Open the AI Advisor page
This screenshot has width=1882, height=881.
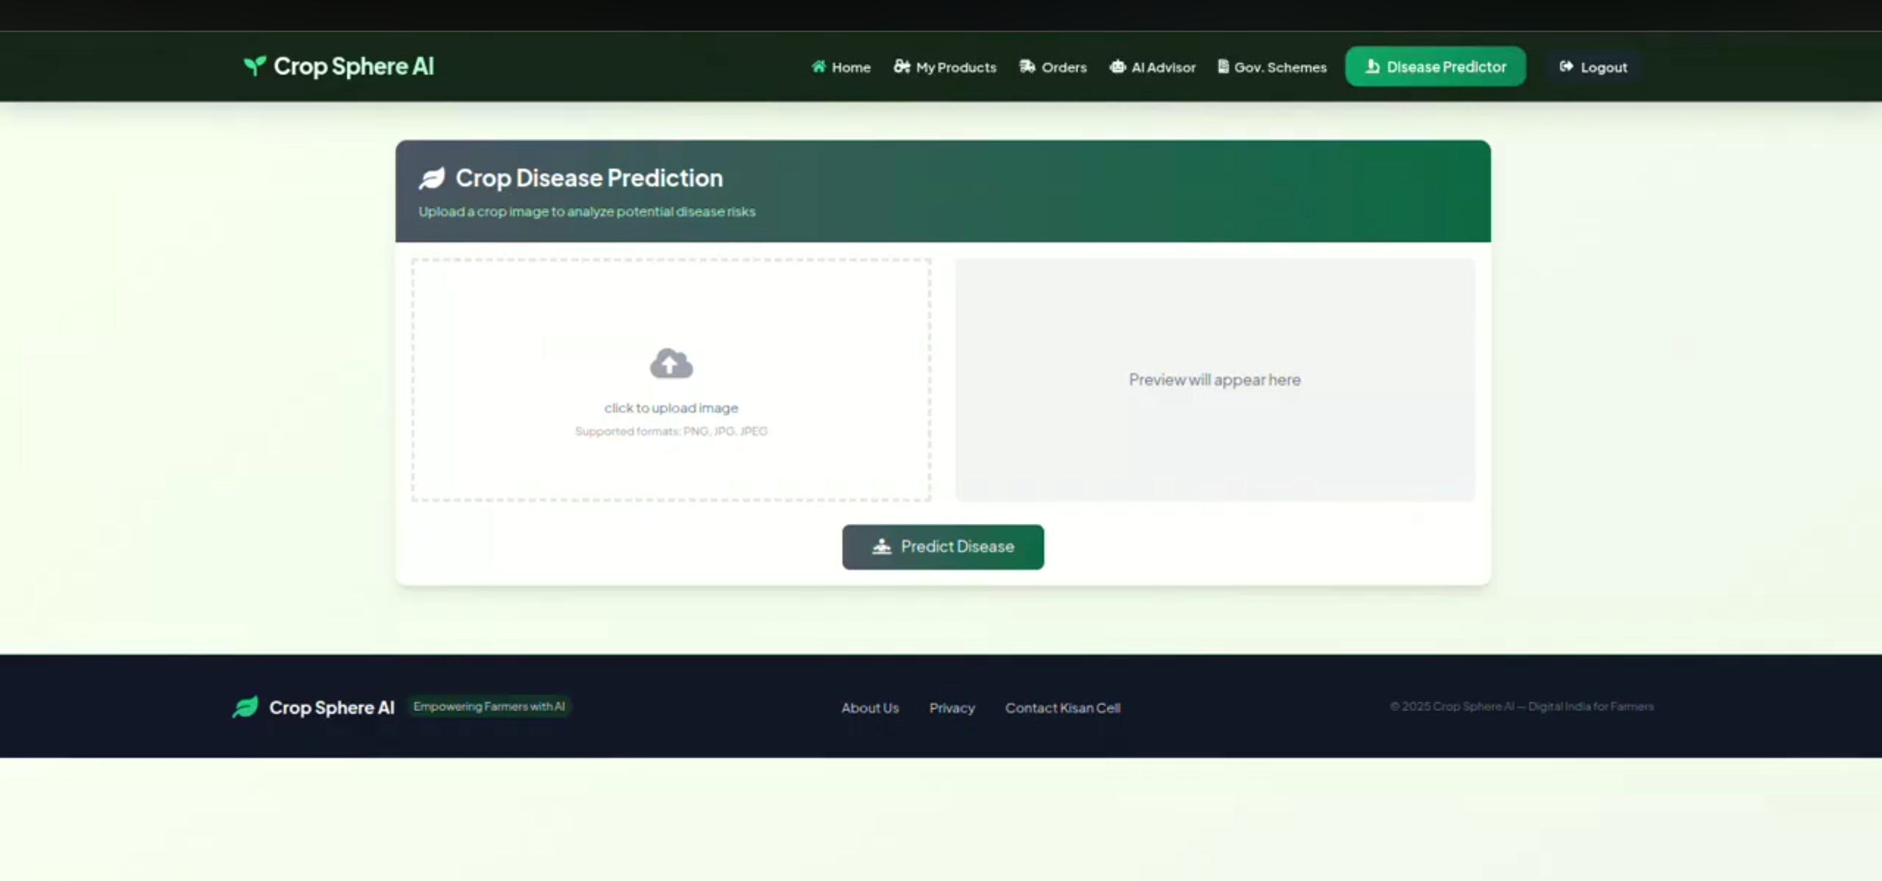pos(1152,67)
